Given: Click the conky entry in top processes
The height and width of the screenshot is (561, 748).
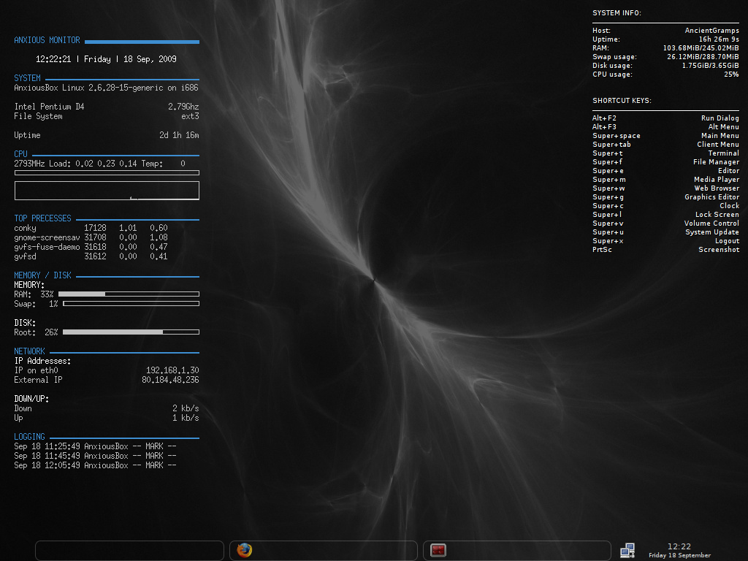Looking at the screenshot, I should pyautogui.click(x=25, y=228).
